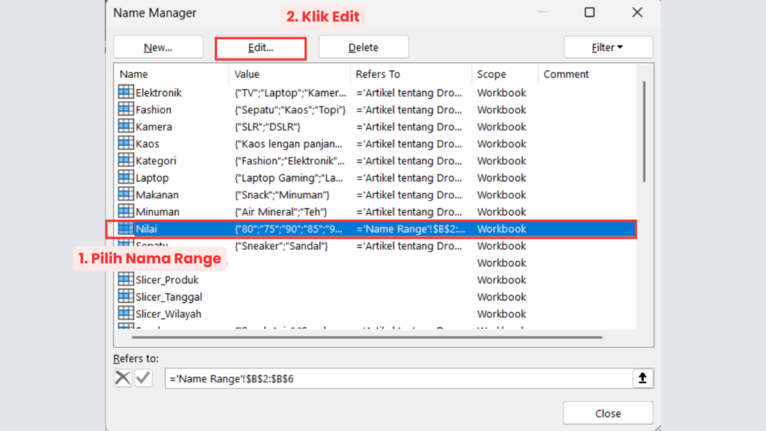Image resolution: width=766 pixels, height=431 pixels.
Task: Delete the selected named range
Action: pyautogui.click(x=364, y=46)
